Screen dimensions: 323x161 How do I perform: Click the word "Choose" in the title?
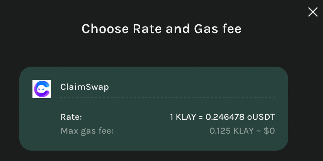pyautogui.click(x=105, y=29)
